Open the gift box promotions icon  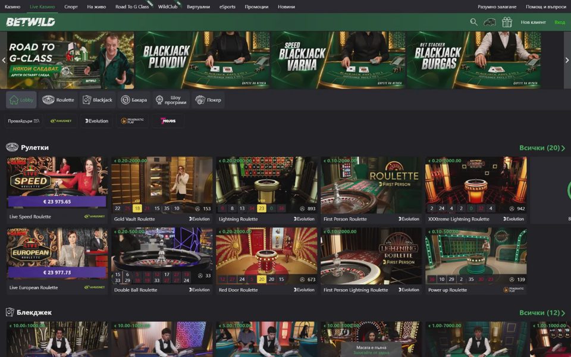pyautogui.click(x=507, y=22)
